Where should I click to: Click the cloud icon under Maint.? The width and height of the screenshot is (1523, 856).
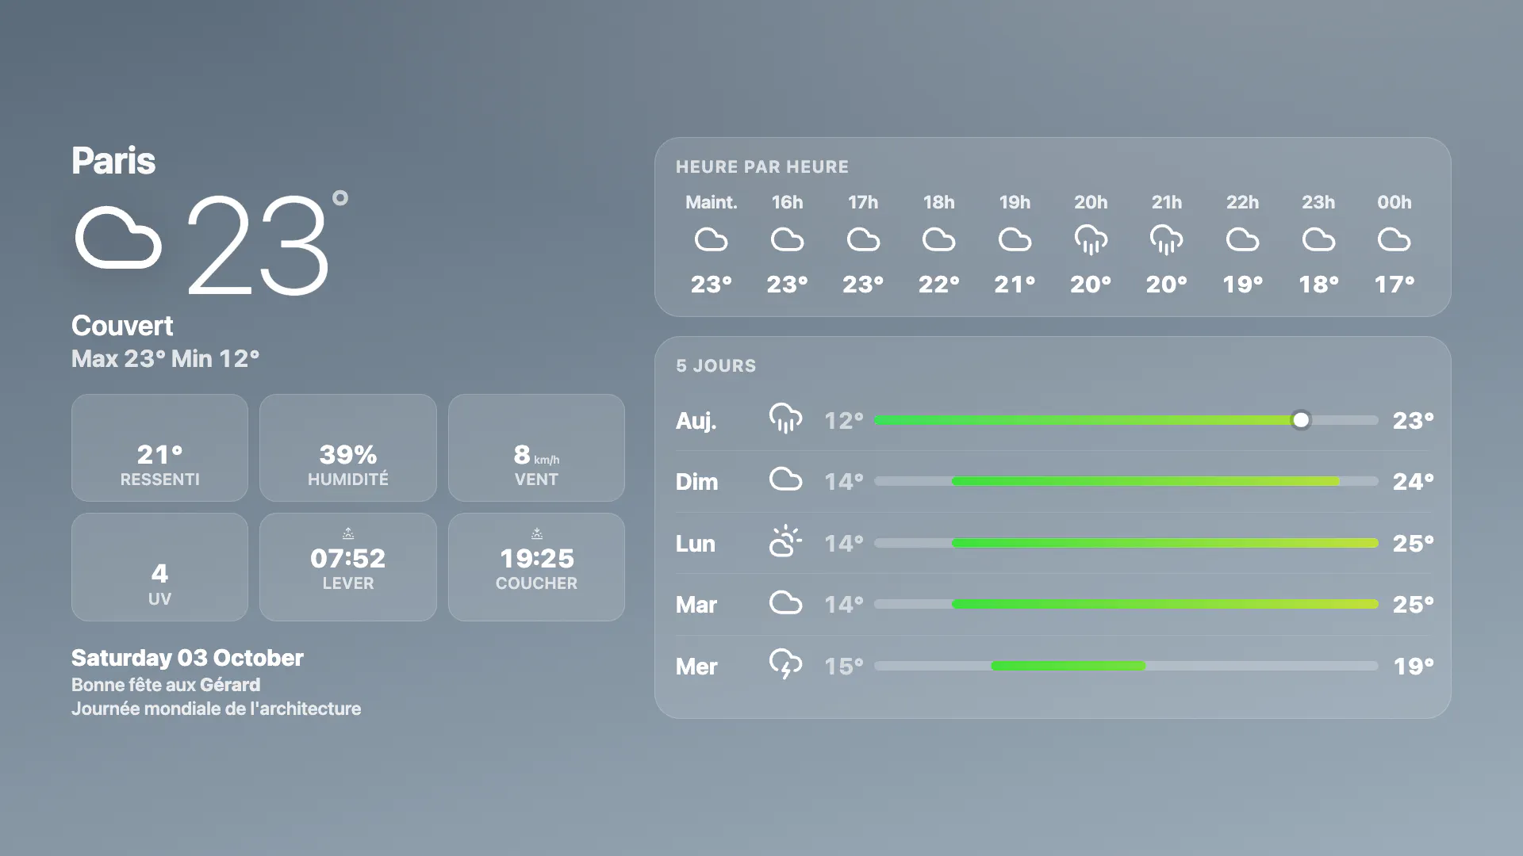[711, 239]
